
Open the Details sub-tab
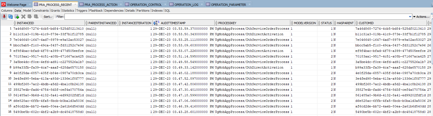pos(130,11)
